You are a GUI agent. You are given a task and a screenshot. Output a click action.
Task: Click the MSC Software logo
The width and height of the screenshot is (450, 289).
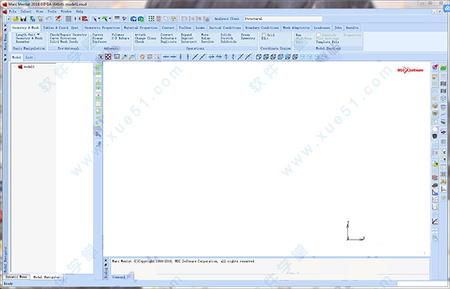coord(410,70)
